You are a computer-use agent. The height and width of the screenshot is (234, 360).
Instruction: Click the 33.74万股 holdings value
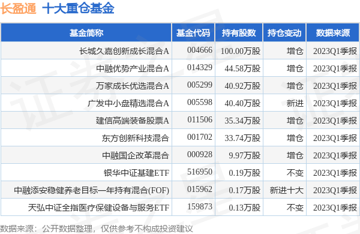(x=242, y=138)
